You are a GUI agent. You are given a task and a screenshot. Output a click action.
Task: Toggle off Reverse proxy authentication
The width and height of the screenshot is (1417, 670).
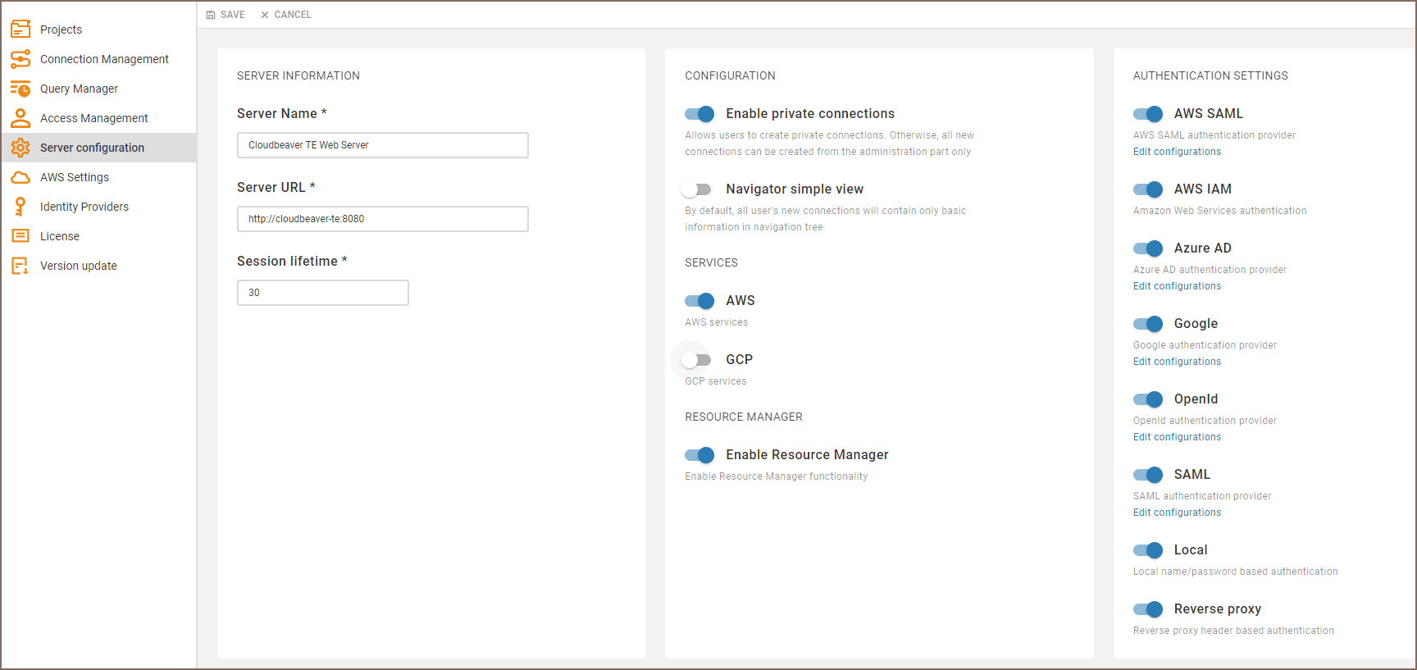(1148, 609)
